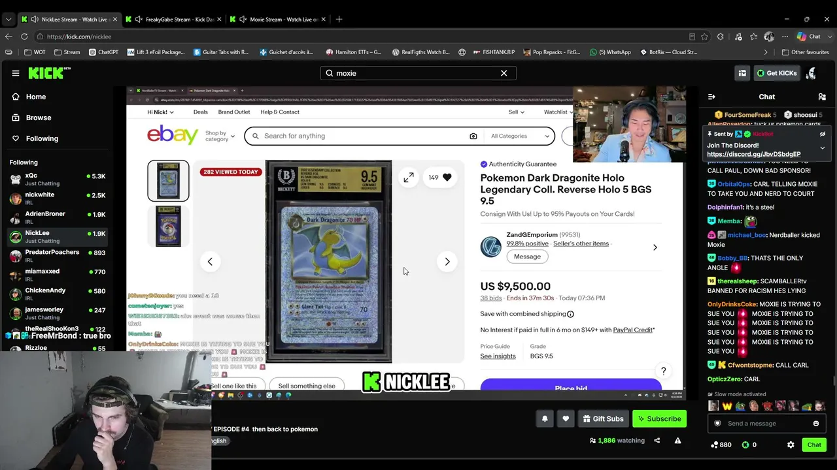The image size is (837, 470).
Task: Mute the NickLee Stream tab audio
Action: 34,19
